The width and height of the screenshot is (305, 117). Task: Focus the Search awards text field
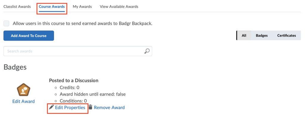click(x=78, y=51)
